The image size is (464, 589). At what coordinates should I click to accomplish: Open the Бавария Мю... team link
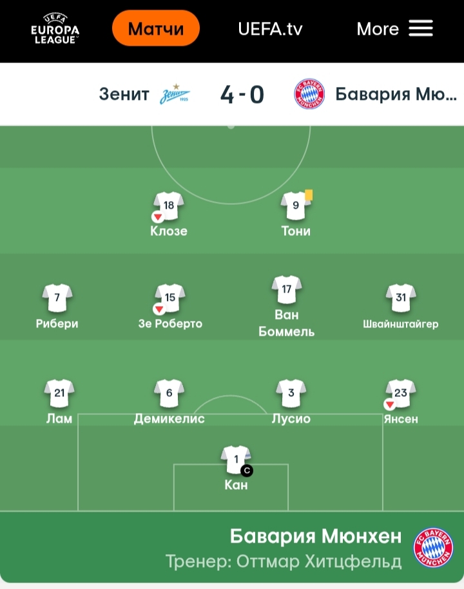[396, 94]
